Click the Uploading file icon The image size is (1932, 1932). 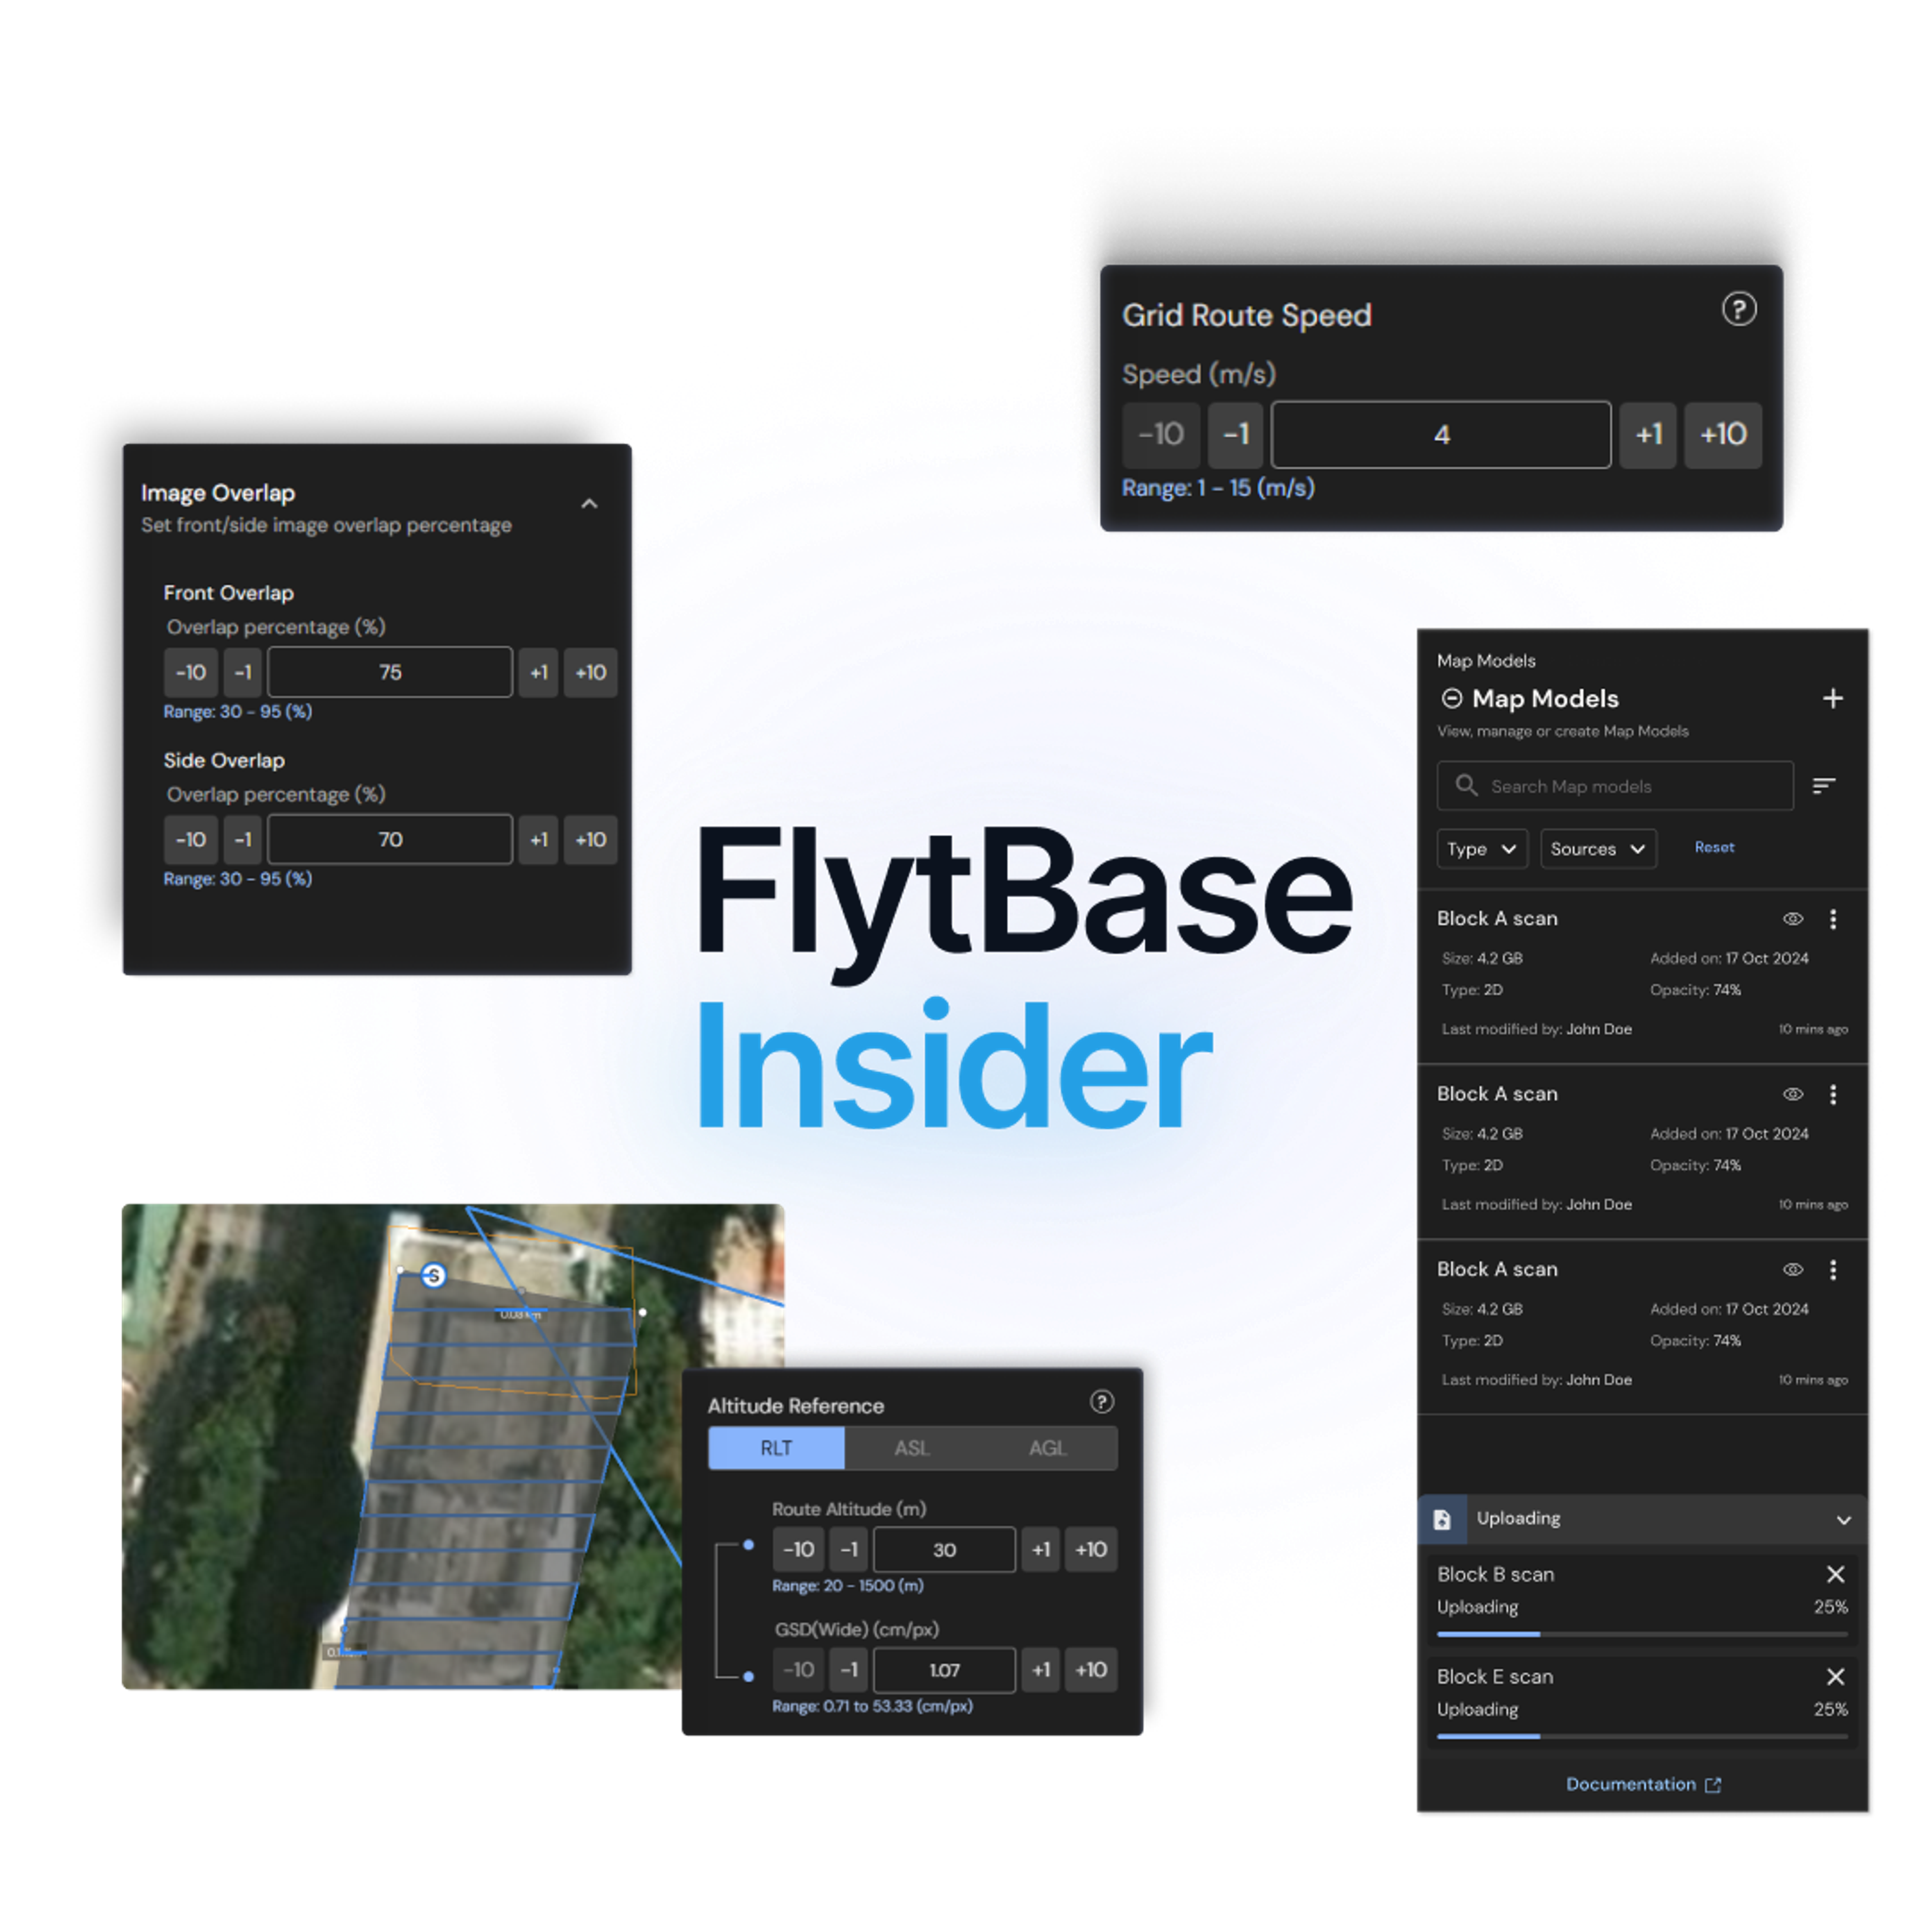coord(1442,1519)
